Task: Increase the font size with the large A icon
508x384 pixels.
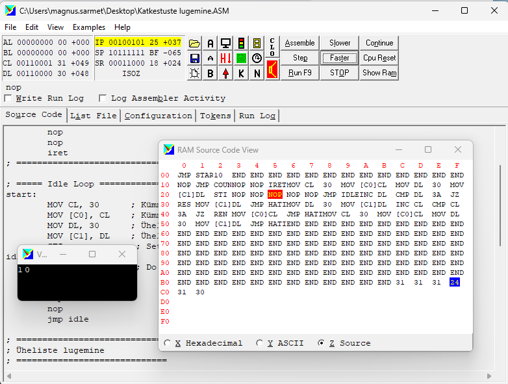Action: (x=210, y=43)
